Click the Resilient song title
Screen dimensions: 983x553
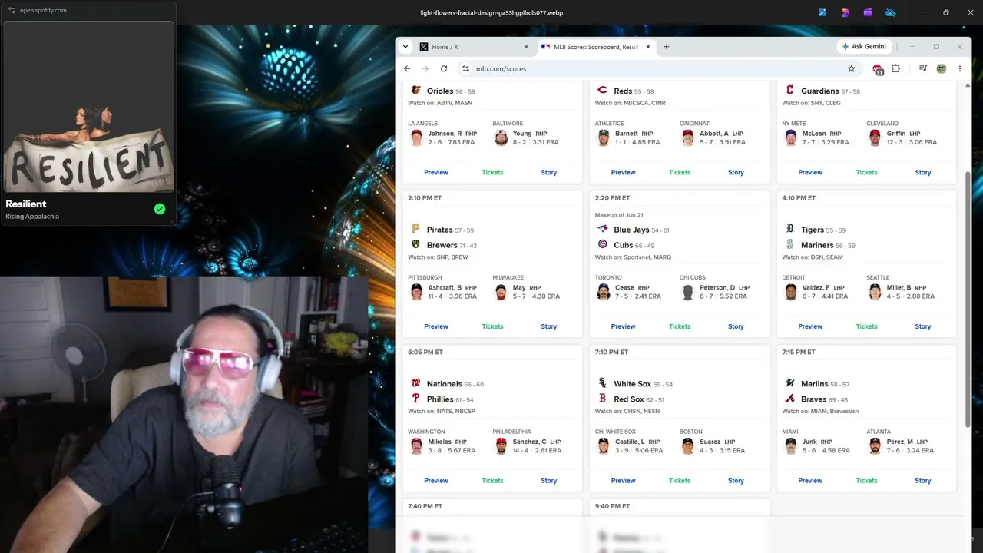click(26, 204)
